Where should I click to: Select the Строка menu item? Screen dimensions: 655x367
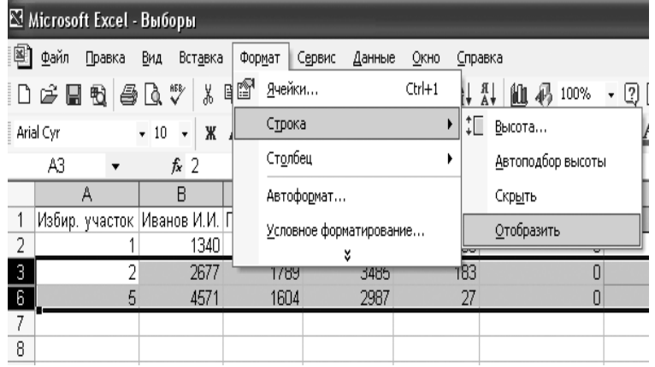(x=347, y=124)
